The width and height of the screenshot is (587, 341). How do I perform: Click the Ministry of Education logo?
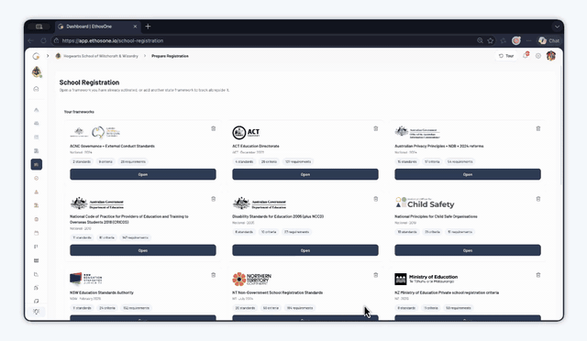[426, 279]
